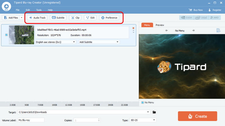Expand the Add Files dropdown arrow
Screen dimensions: 225x126
point(22,18)
